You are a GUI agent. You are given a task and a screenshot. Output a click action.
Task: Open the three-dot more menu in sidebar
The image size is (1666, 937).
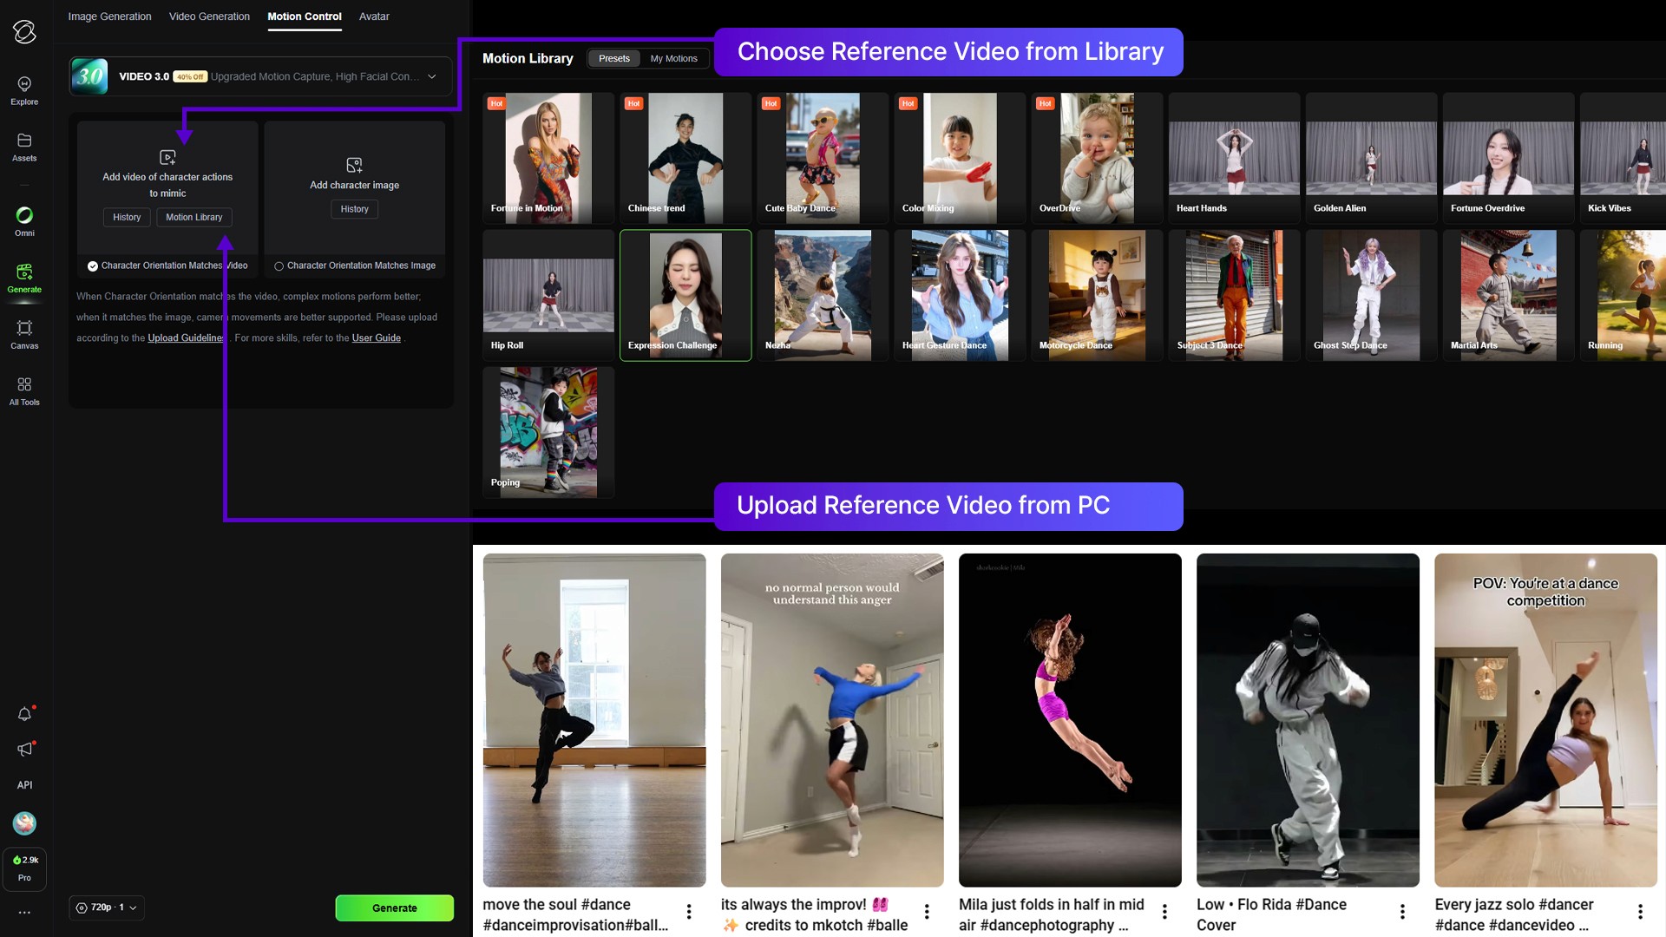click(24, 913)
